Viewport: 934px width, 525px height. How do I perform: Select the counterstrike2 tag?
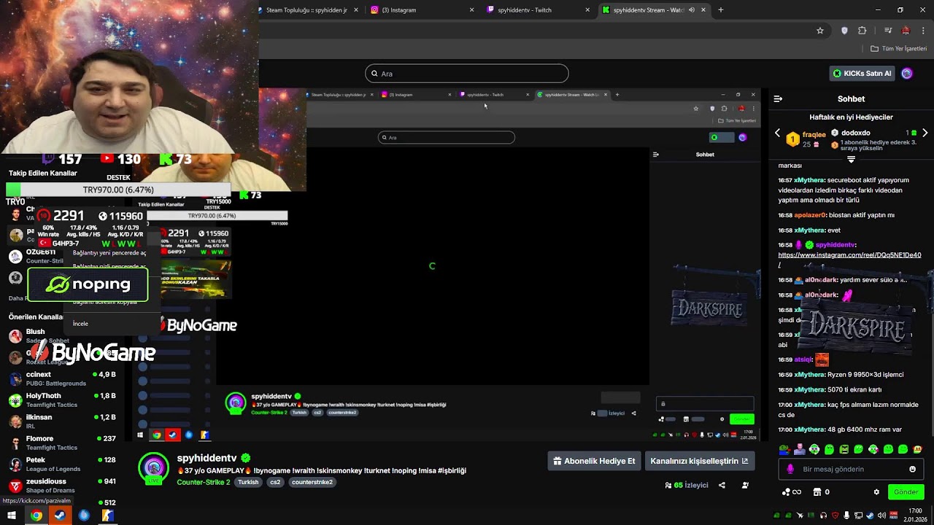click(312, 482)
